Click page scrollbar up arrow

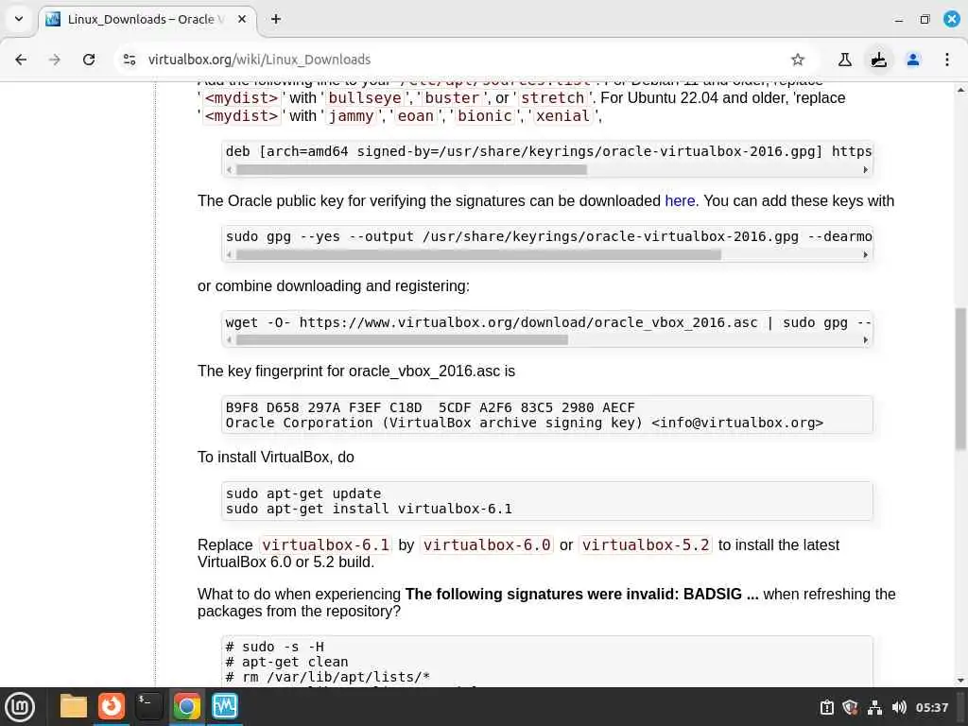960,90
